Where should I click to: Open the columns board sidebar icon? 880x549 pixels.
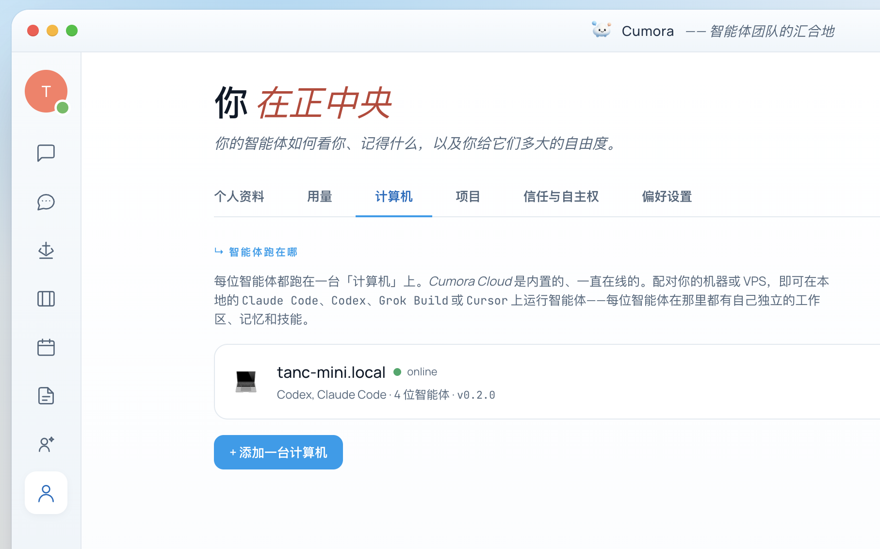(x=46, y=299)
